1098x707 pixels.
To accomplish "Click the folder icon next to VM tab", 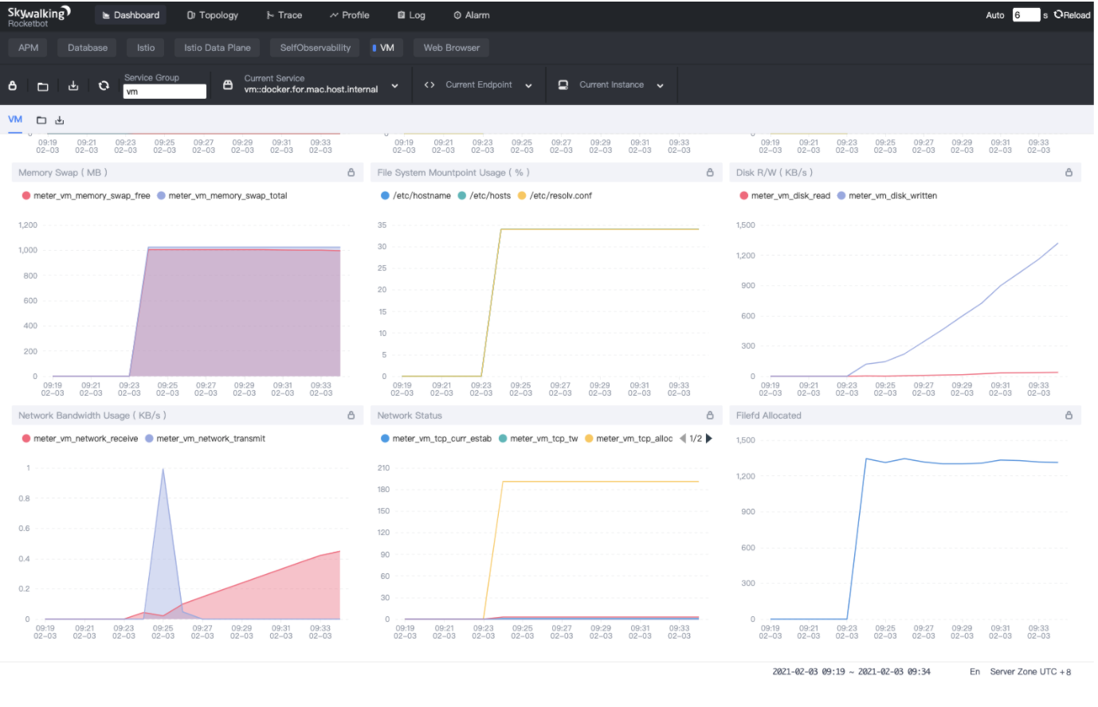I will pos(41,120).
